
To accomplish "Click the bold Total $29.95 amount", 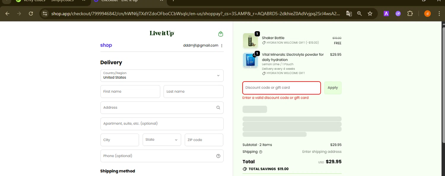I will [333, 162].
